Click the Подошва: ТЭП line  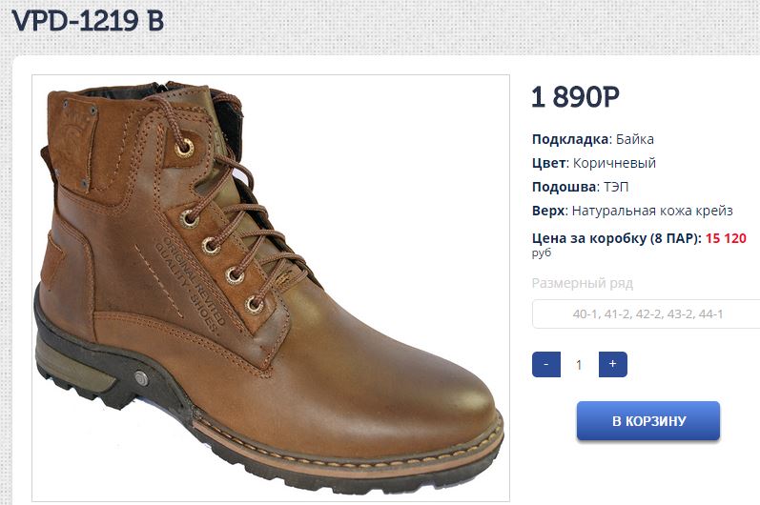click(580, 187)
